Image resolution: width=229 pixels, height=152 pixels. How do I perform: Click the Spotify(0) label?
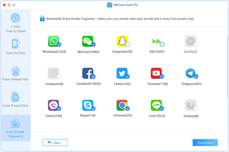click(190, 52)
